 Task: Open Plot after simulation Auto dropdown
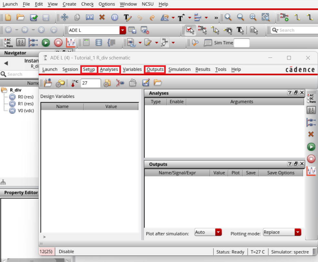tap(218, 232)
